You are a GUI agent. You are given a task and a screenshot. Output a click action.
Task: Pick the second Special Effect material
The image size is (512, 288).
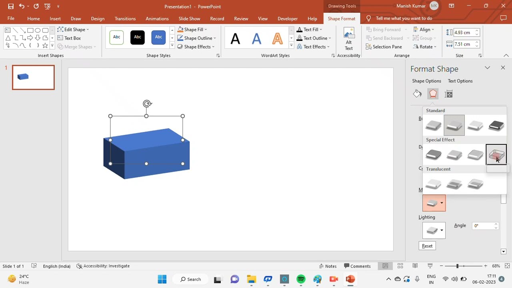click(x=454, y=155)
